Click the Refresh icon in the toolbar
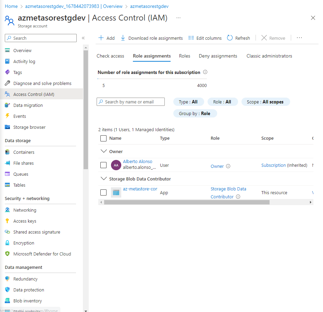The image size is (323, 312). click(230, 38)
